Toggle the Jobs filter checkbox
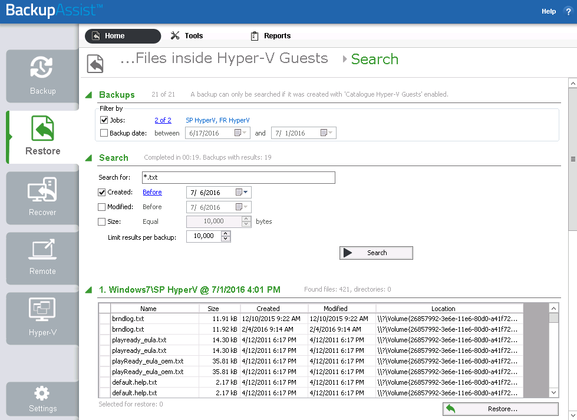The height and width of the screenshot is (420, 577). pyautogui.click(x=104, y=120)
